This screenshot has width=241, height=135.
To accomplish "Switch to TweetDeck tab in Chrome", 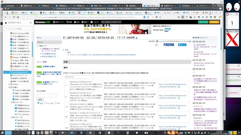I will (10, 6).
